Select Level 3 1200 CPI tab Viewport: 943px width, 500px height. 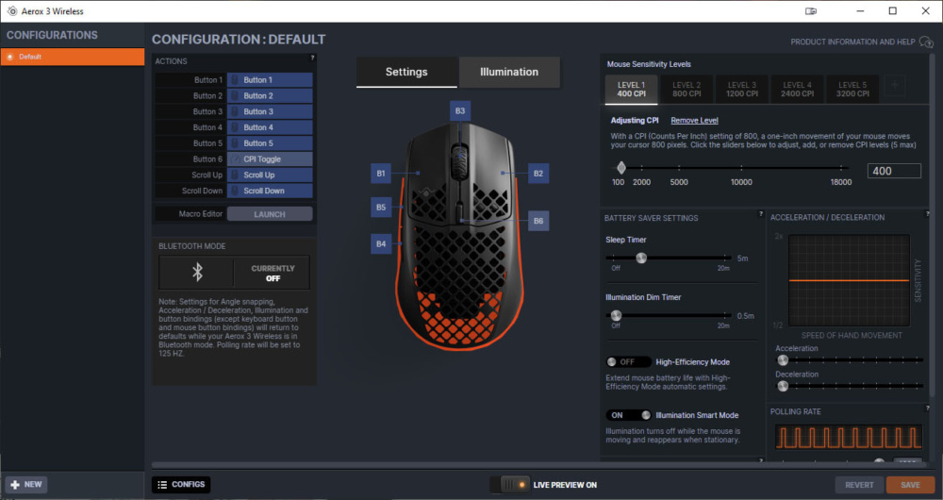(742, 90)
